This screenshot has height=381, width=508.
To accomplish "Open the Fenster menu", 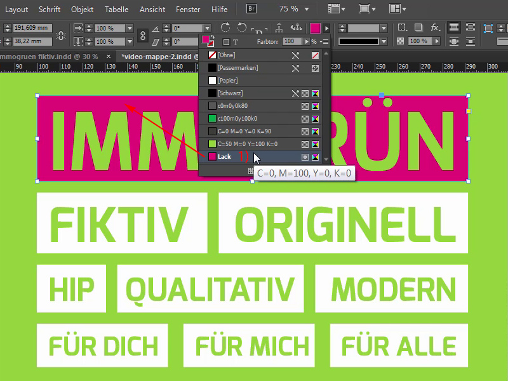I will click(x=188, y=10).
